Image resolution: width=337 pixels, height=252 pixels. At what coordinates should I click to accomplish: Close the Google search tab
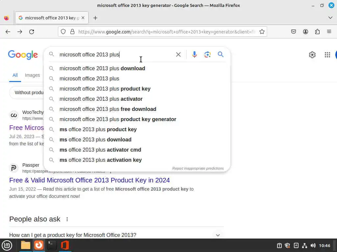[83, 18]
